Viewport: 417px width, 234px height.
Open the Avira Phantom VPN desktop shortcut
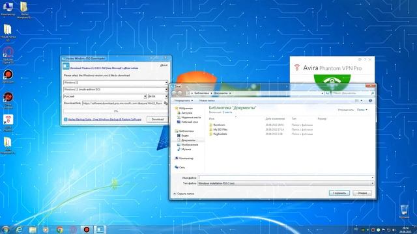tap(8, 123)
